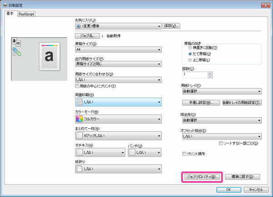Viewport: 273px width, 197px height.
Task: Click the duplex page icon in 両面印刷
Action: [x=79, y=102]
